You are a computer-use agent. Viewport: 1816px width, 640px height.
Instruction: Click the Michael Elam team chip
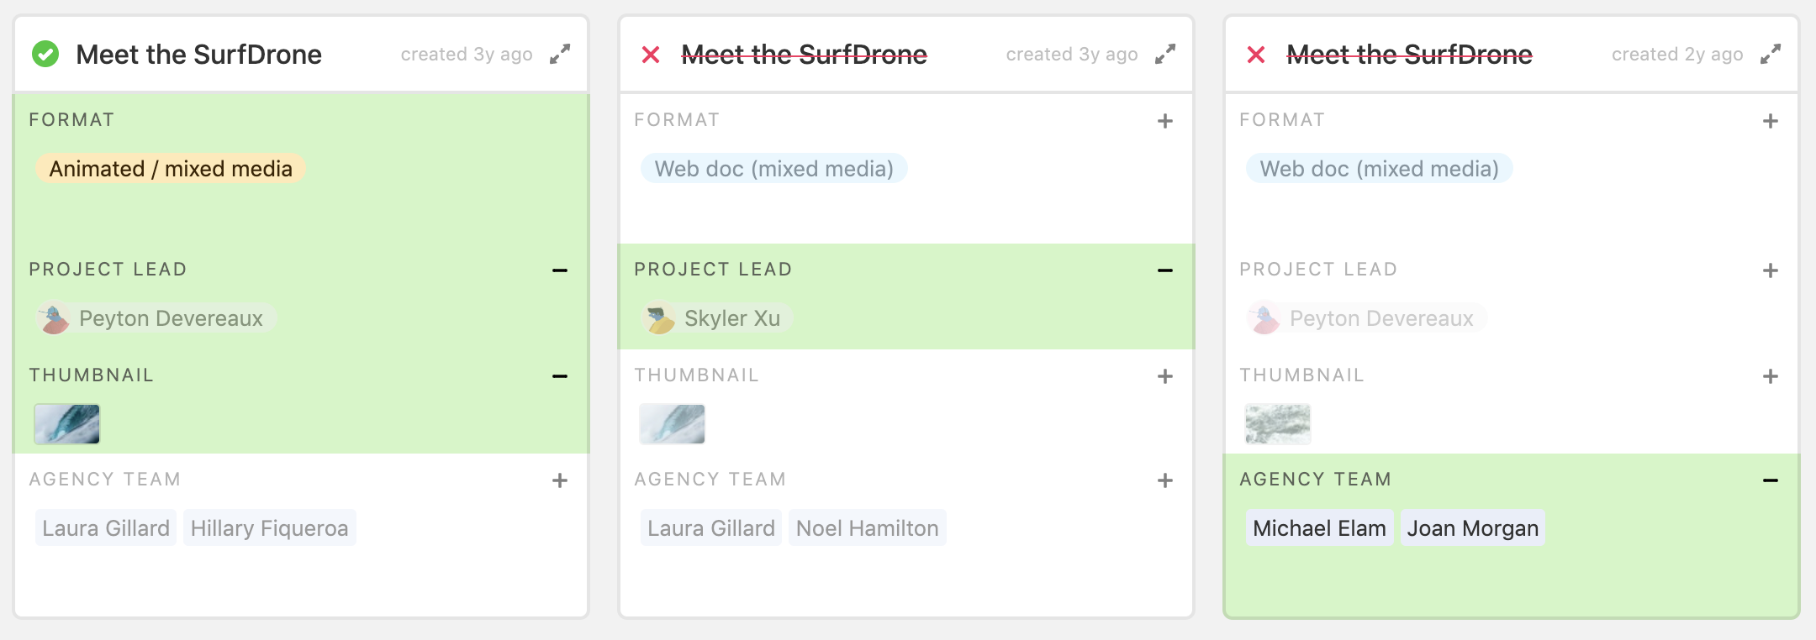pyautogui.click(x=1319, y=528)
